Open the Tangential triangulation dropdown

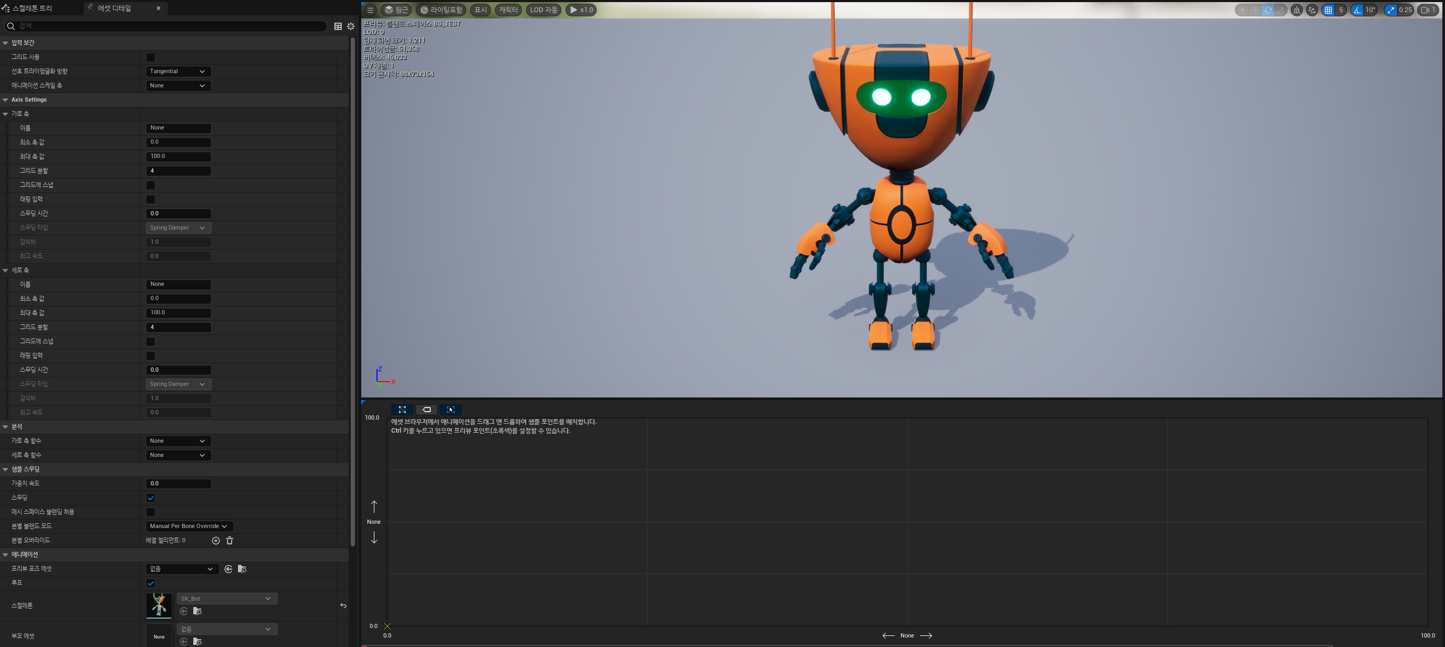point(178,71)
